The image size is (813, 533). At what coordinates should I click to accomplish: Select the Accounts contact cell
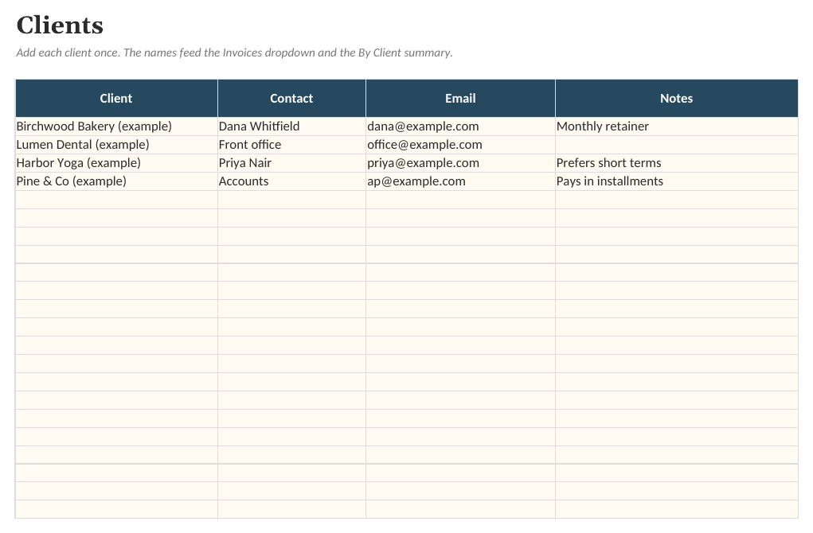point(292,181)
